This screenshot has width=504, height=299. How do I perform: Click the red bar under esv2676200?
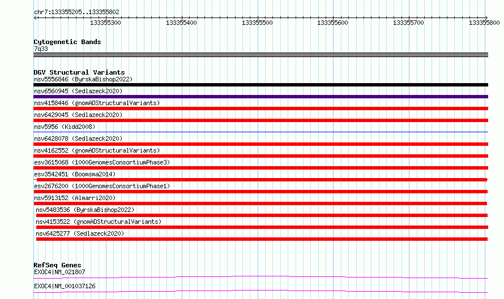(260, 192)
